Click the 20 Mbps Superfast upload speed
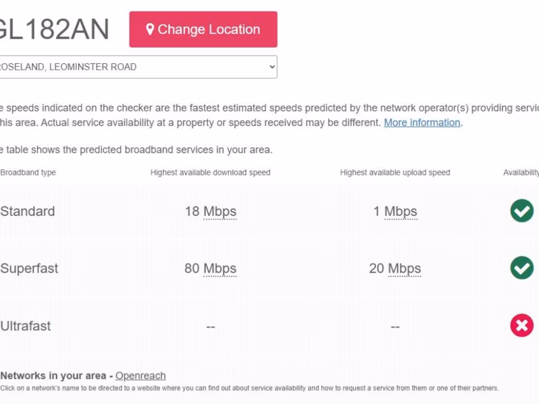This screenshot has width=539, height=404. [395, 268]
